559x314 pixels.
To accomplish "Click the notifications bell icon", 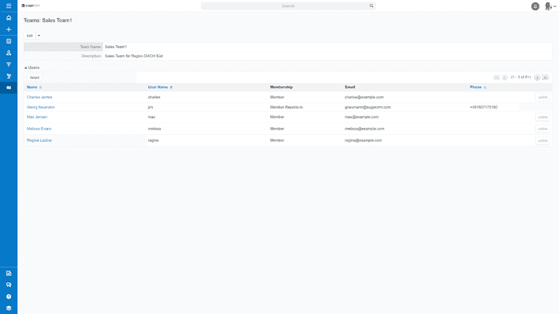I will coord(535,6).
